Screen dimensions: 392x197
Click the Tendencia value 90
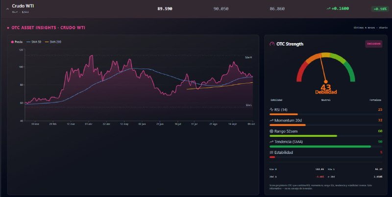(380, 142)
